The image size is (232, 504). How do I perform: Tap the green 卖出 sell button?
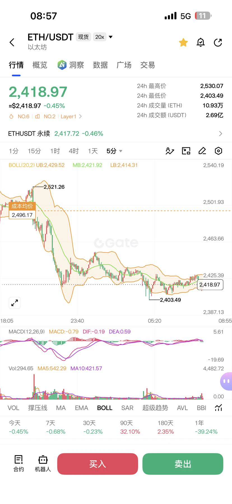tap(183, 464)
